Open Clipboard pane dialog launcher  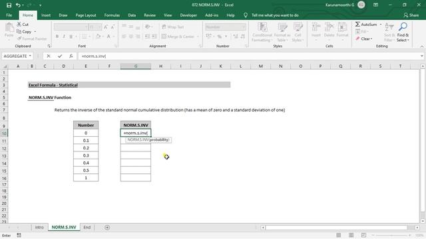pos(49,46)
